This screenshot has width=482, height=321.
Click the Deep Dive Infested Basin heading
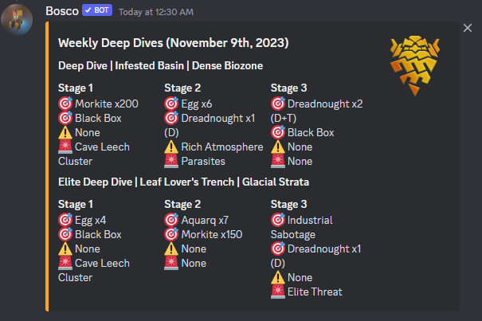click(x=160, y=66)
